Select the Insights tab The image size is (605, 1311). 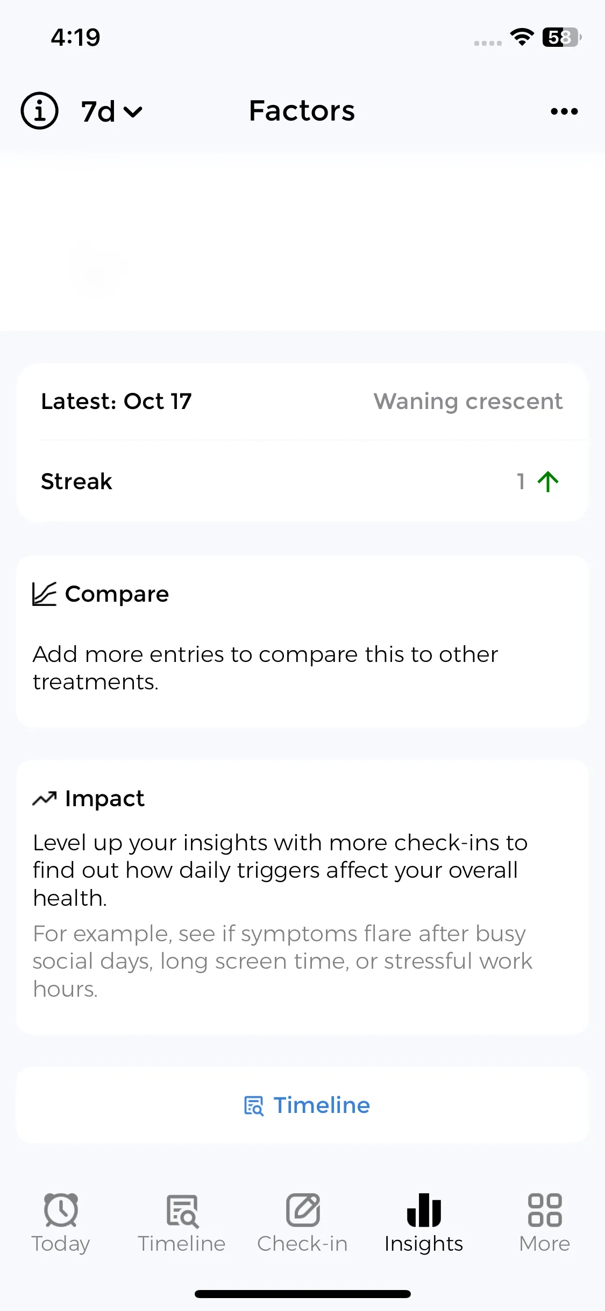point(424,1223)
